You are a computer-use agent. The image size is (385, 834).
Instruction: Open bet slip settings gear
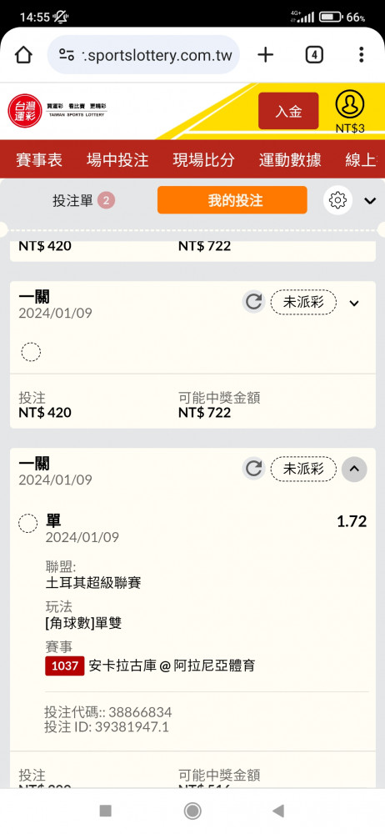tap(337, 200)
